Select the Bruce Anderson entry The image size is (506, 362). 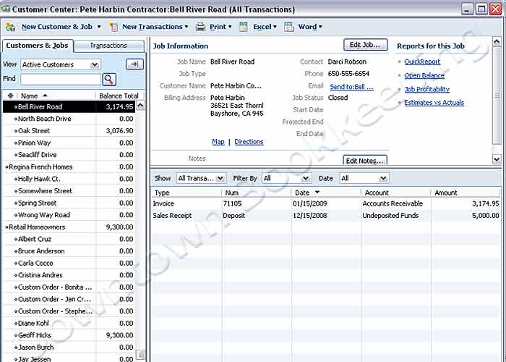(x=69, y=251)
